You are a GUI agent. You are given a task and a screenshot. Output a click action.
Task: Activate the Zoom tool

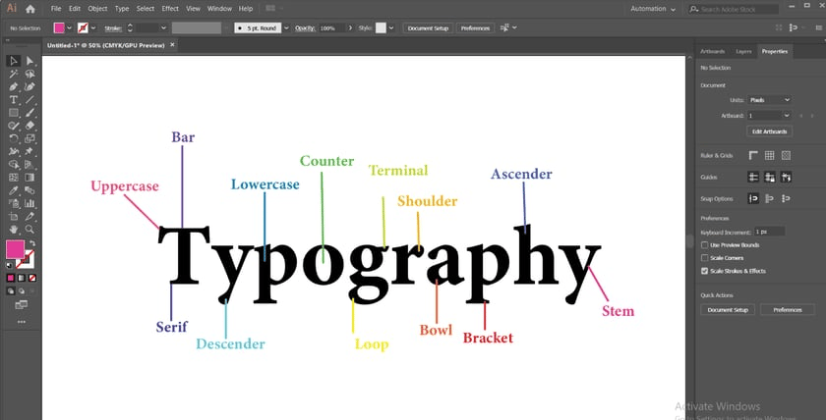(30, 230)
